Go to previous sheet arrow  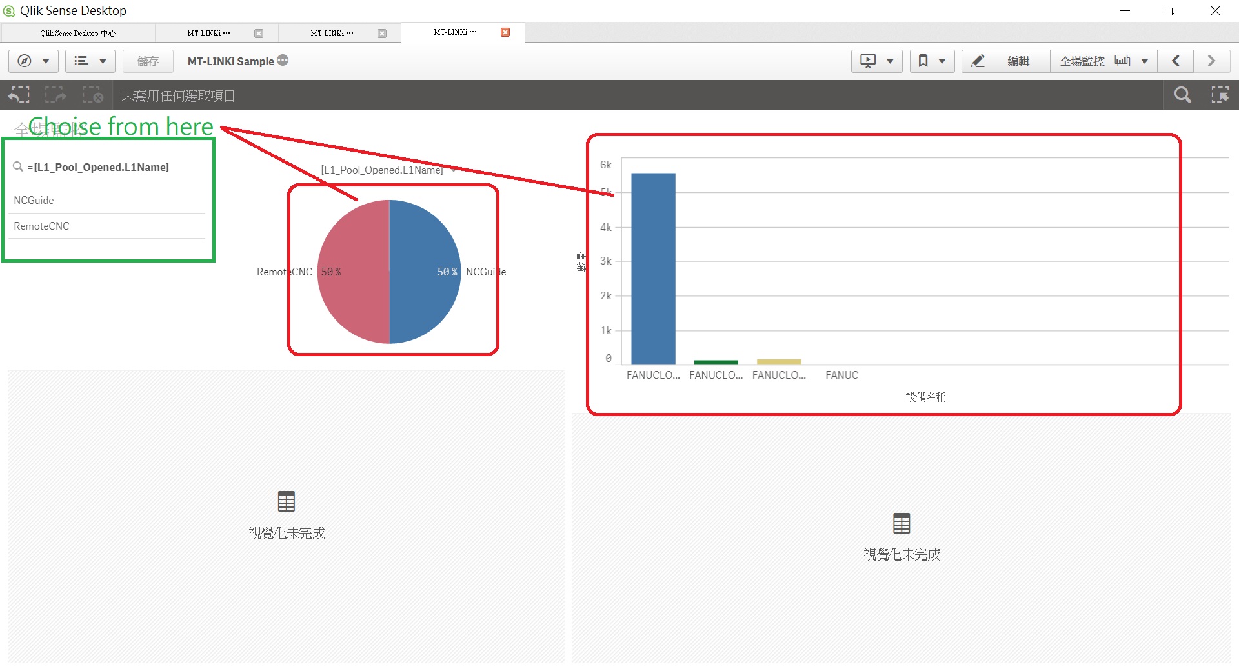pos(1176,61)
